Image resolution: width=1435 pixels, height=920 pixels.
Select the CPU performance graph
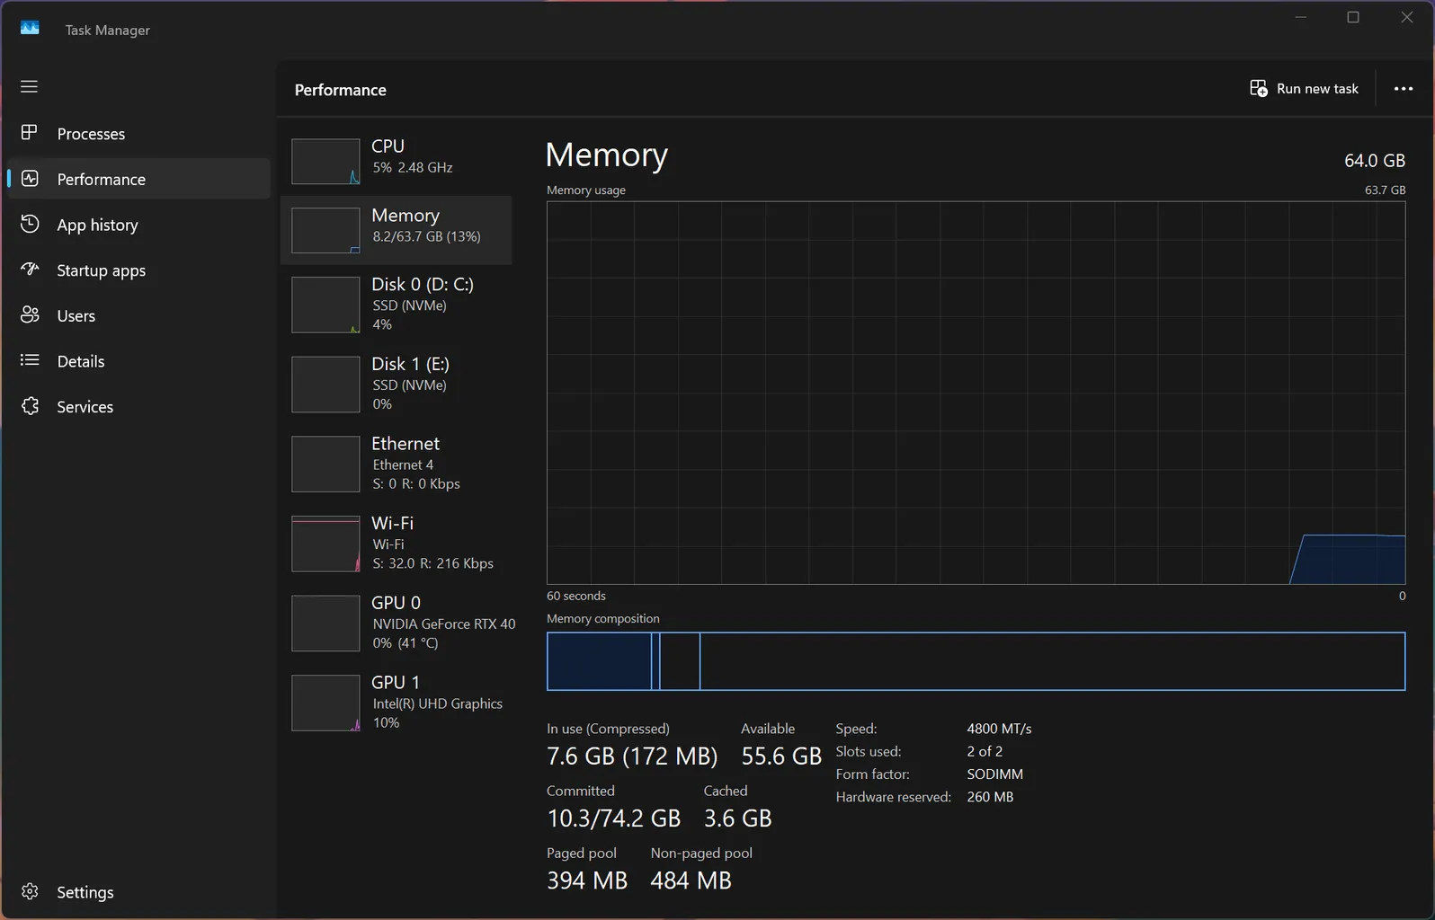pos(325,162)
